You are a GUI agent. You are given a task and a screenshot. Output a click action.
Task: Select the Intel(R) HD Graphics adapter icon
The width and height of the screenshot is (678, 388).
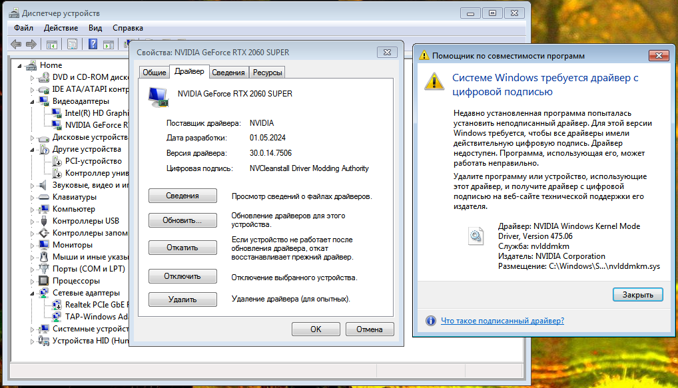click(56, 113)
